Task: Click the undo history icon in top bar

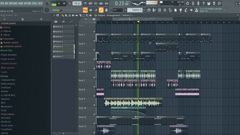Action: pyautogui.click(x=187, y=3)
